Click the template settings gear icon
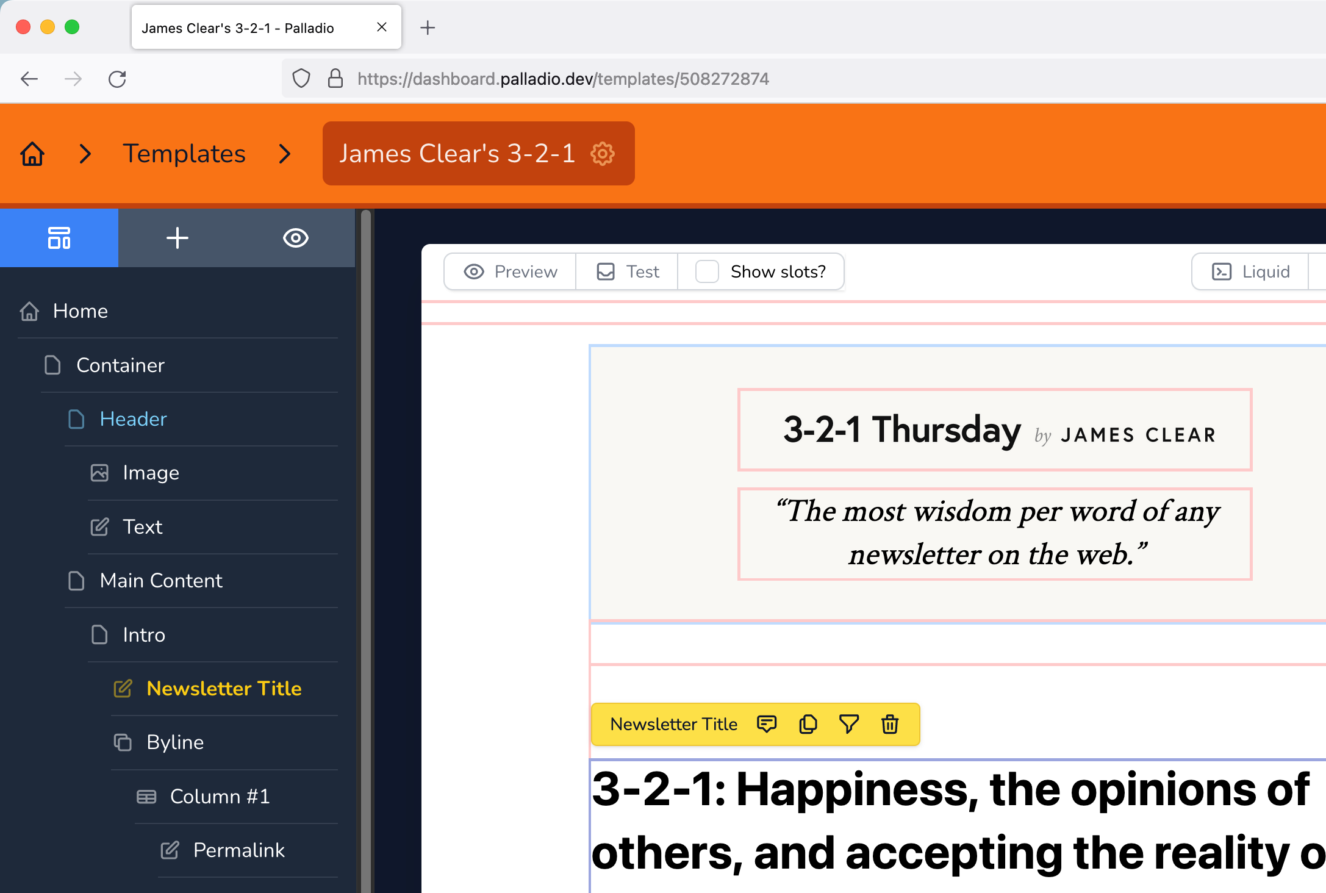Screen dimensions: 1326x893 click(603, 154)
